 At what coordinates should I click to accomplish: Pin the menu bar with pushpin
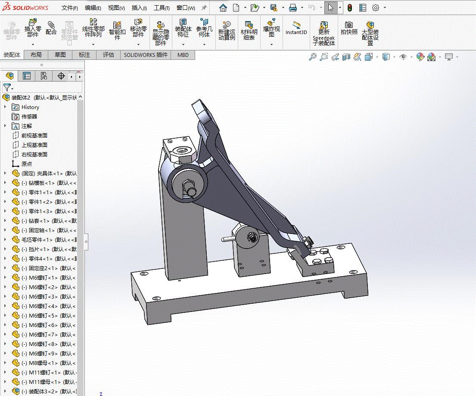pos(204,8)
